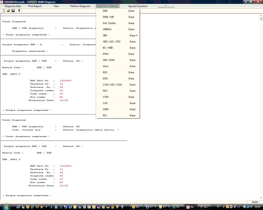The width and height of the screenshot is (263, 210).
Task: Expand the '4' folder taskbar group arrow
Action: [x=169, y=207]
